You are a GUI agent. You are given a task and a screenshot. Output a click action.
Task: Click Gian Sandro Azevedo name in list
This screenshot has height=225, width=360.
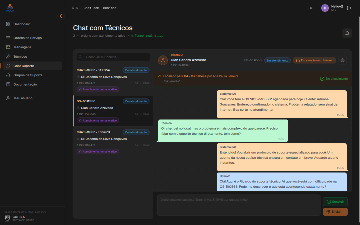tap(97, 108)
